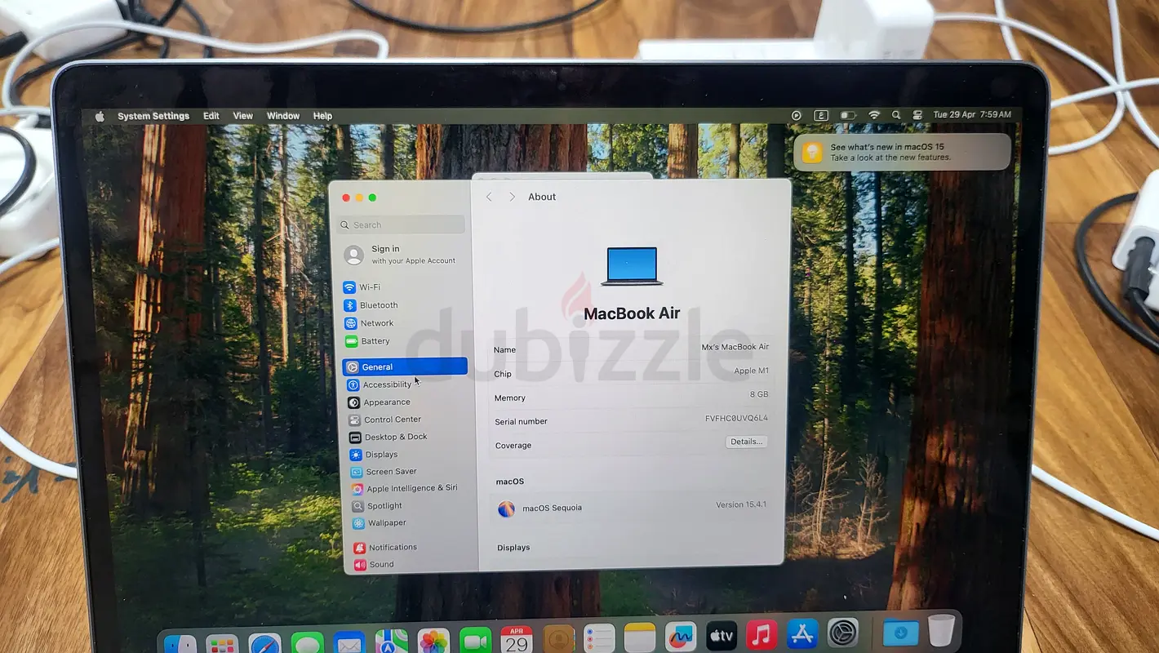Open Trash in the Dock
The width and height of the screenshot is (1159, 653).
click(x=941, y=631)
